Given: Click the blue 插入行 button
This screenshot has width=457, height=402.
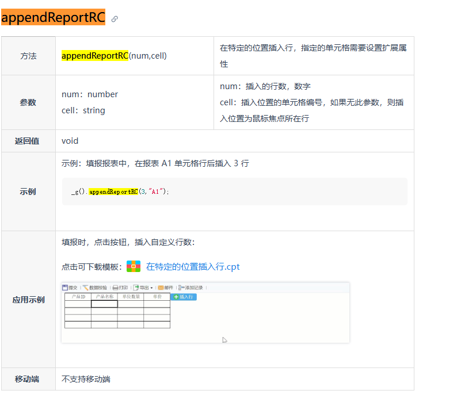Looking at the screenshot, I should point(184,297).
